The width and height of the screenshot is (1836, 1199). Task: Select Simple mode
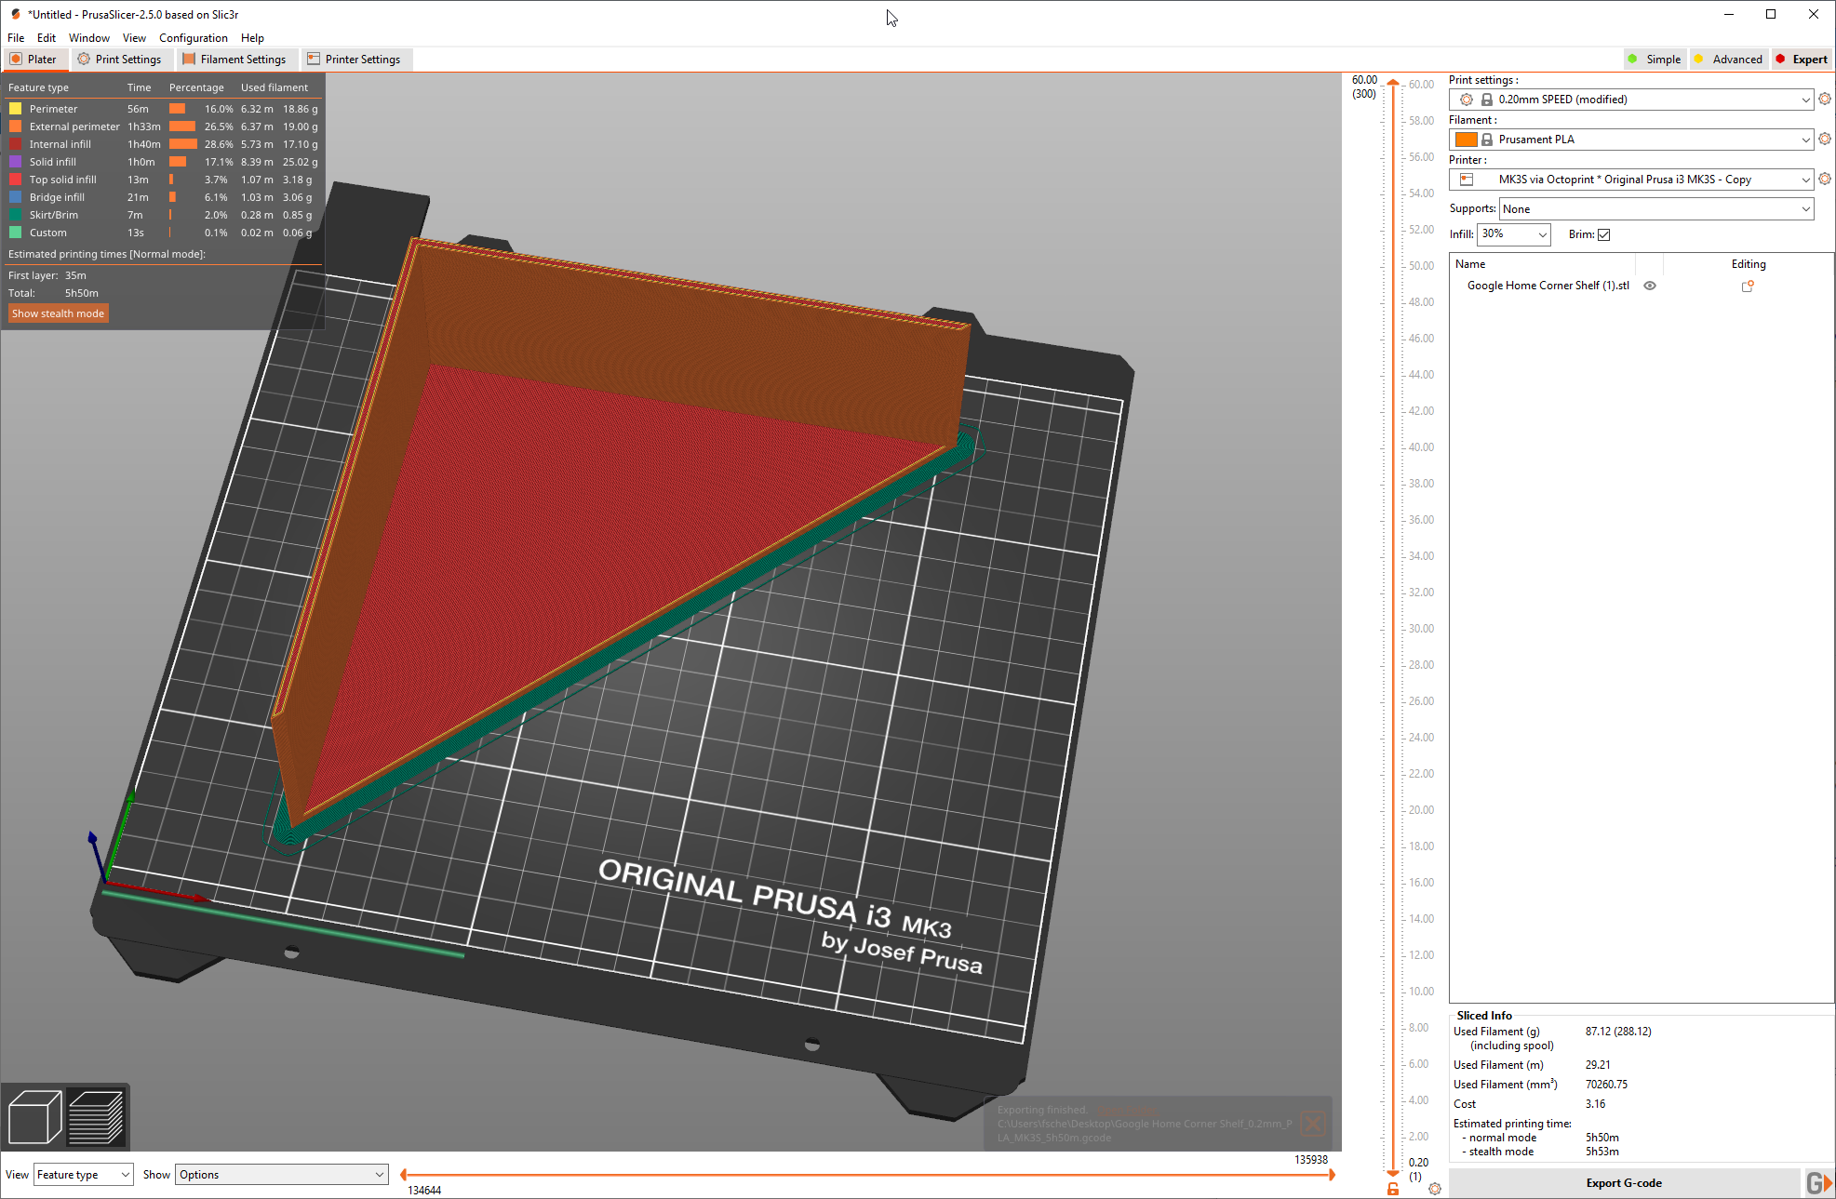click(x=1655, y=59)
